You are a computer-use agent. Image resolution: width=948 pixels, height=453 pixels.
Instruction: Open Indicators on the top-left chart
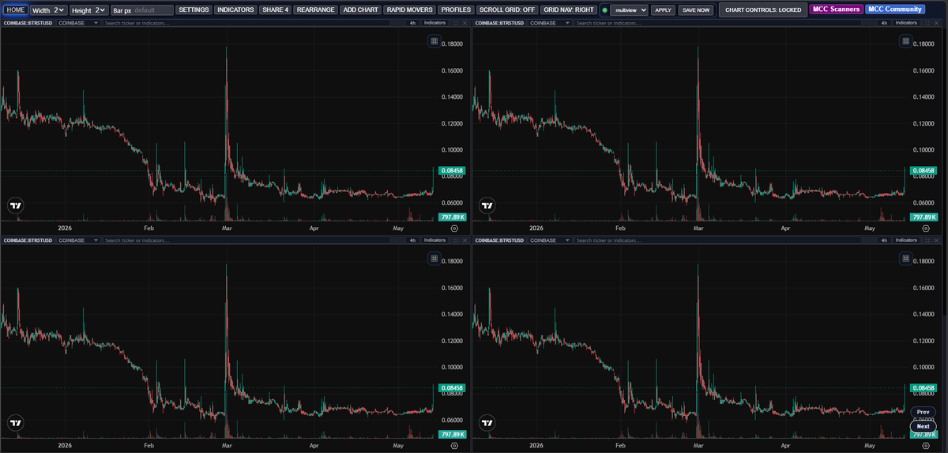click(434, 23)
